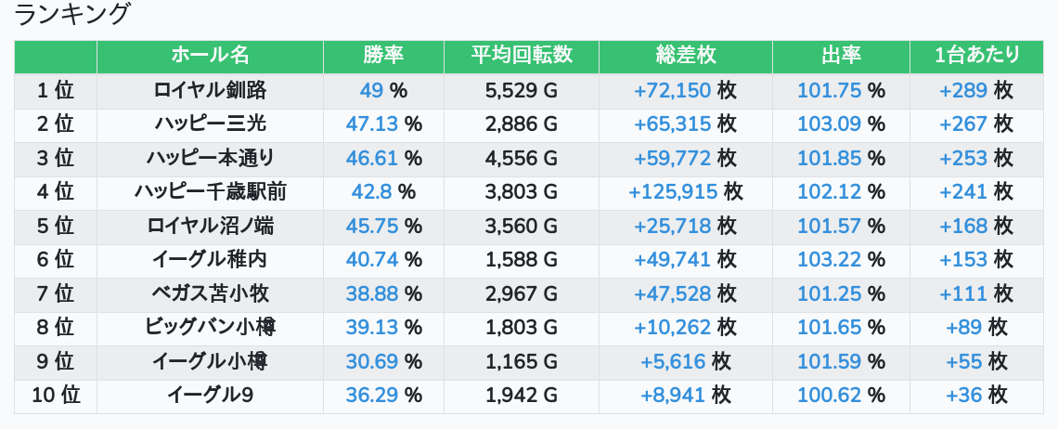1058x429 pixels.
Task: Click the イーグル9 hall name
Action: pos(210,396)
